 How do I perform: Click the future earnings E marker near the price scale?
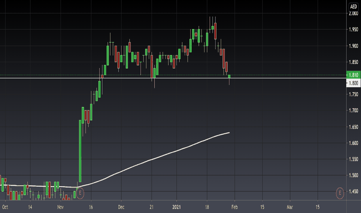tap(340, 193)
